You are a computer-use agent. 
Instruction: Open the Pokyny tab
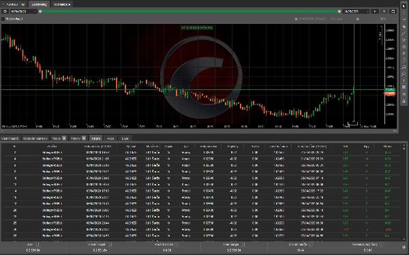[78, 138]
